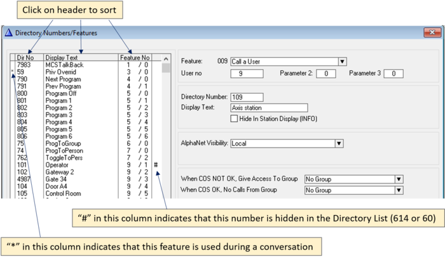Open the When COS OK No Calls dropdown
The image size is (445, 259).
coord(399,190)
